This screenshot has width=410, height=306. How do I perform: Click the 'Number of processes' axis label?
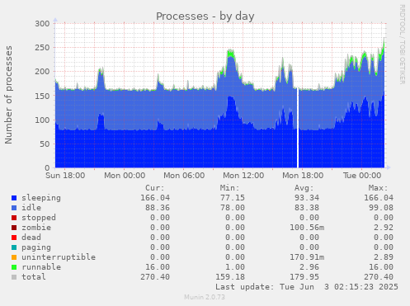8,95
